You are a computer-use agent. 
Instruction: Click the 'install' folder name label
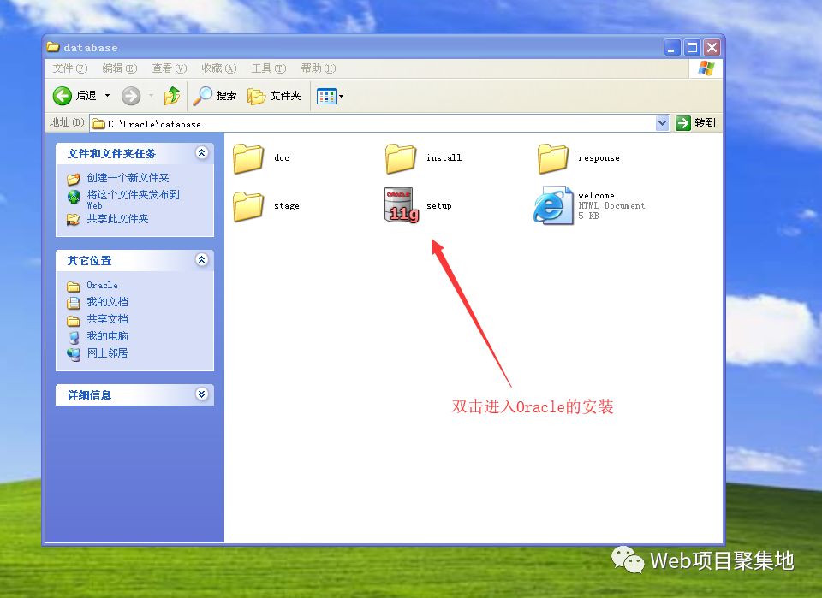pyautogui.click(x=444, y=157)
